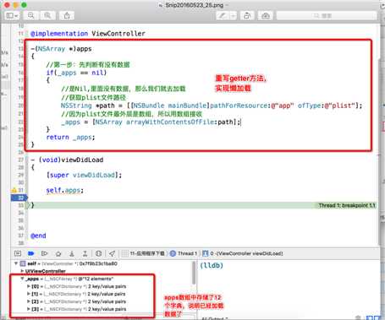Click the "-(NSArray *)apps" method declaration

coord(61,49)
